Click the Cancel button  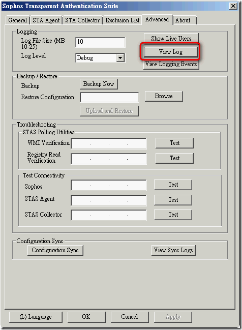[x=130, y=317]
